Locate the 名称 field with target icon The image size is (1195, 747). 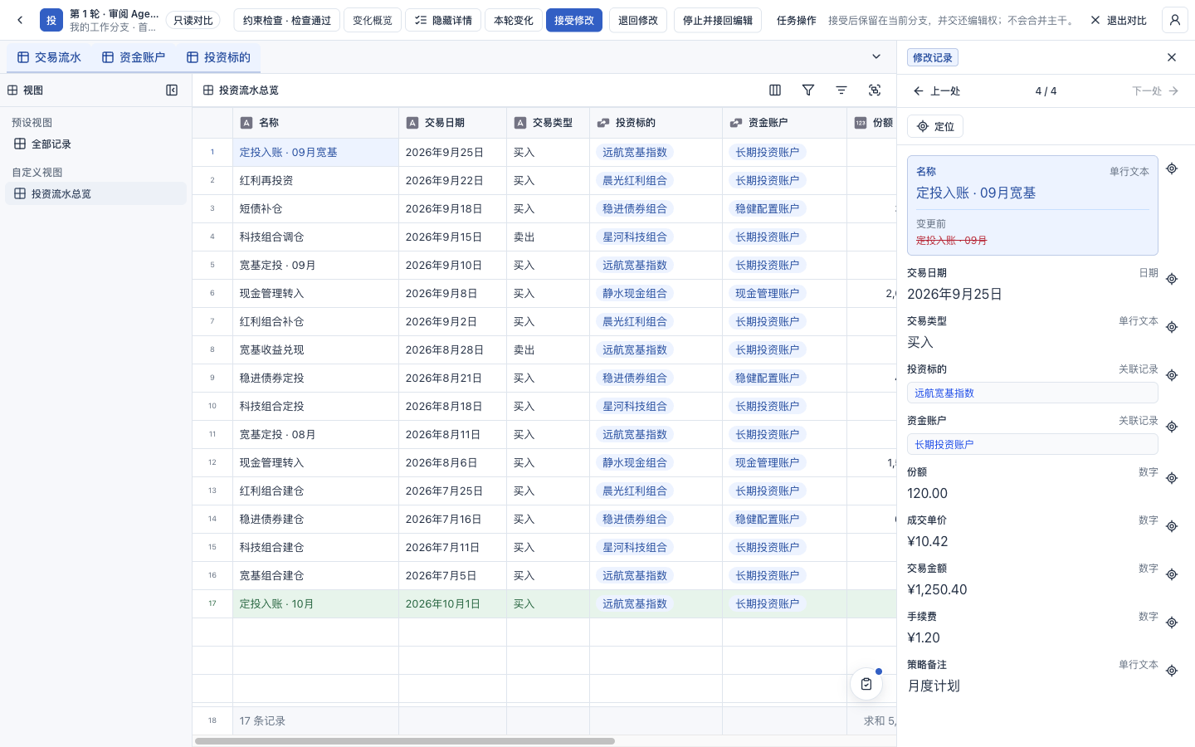pos(1172,168)
